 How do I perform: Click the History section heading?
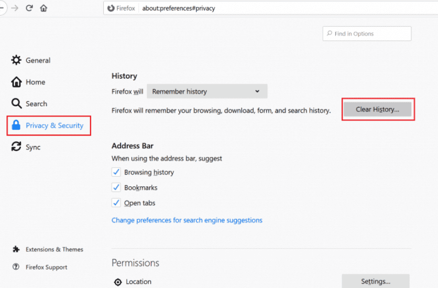coord(124,76)
